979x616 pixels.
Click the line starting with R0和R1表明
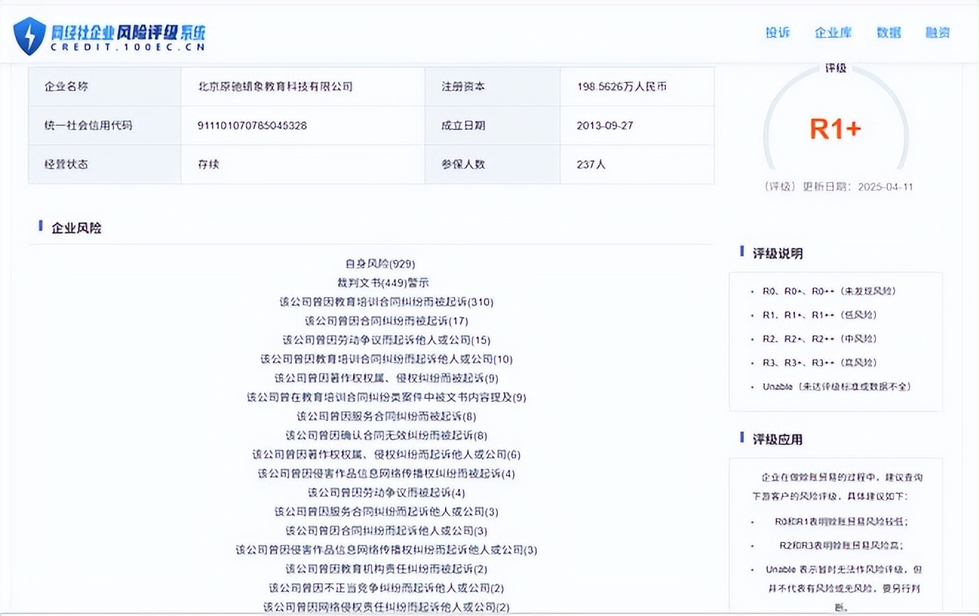841,522
